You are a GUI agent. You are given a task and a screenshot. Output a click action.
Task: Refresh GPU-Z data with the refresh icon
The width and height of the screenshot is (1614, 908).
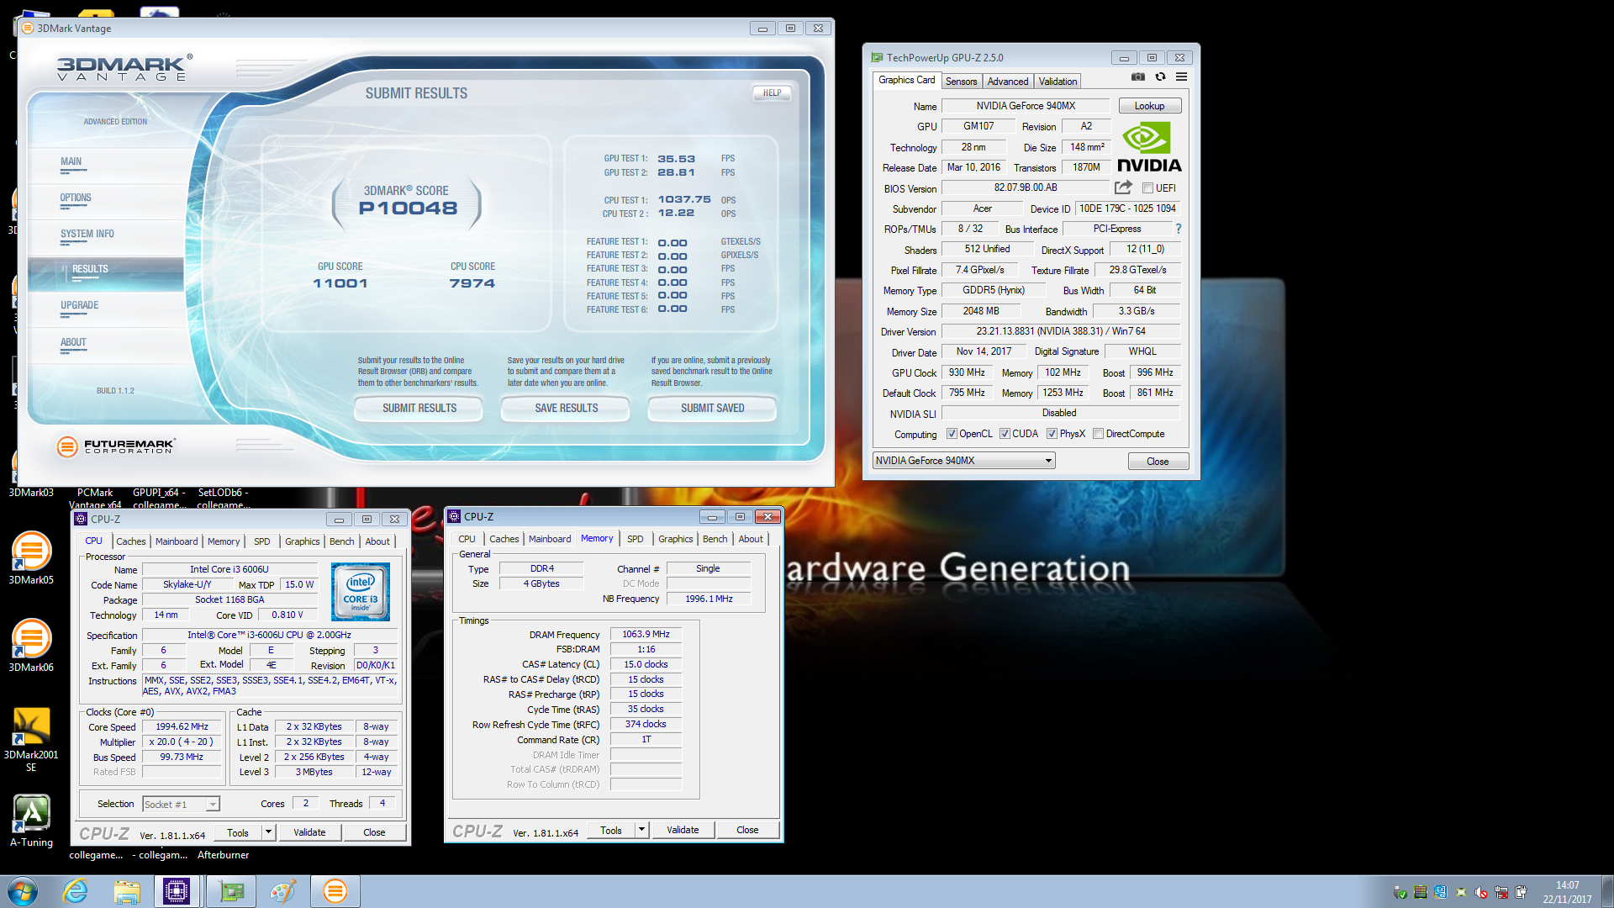1160,77
